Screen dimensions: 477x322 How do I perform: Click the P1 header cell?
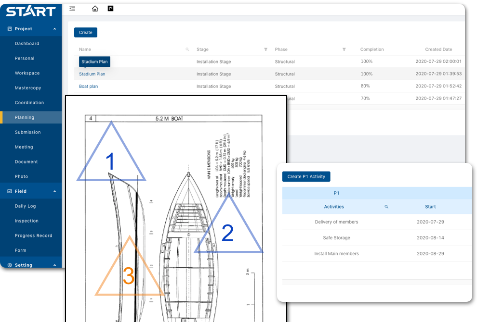coord(336,193)
